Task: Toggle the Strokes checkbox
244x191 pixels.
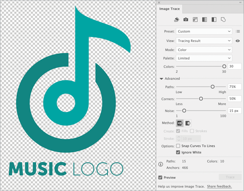Action: coord(192,131)
